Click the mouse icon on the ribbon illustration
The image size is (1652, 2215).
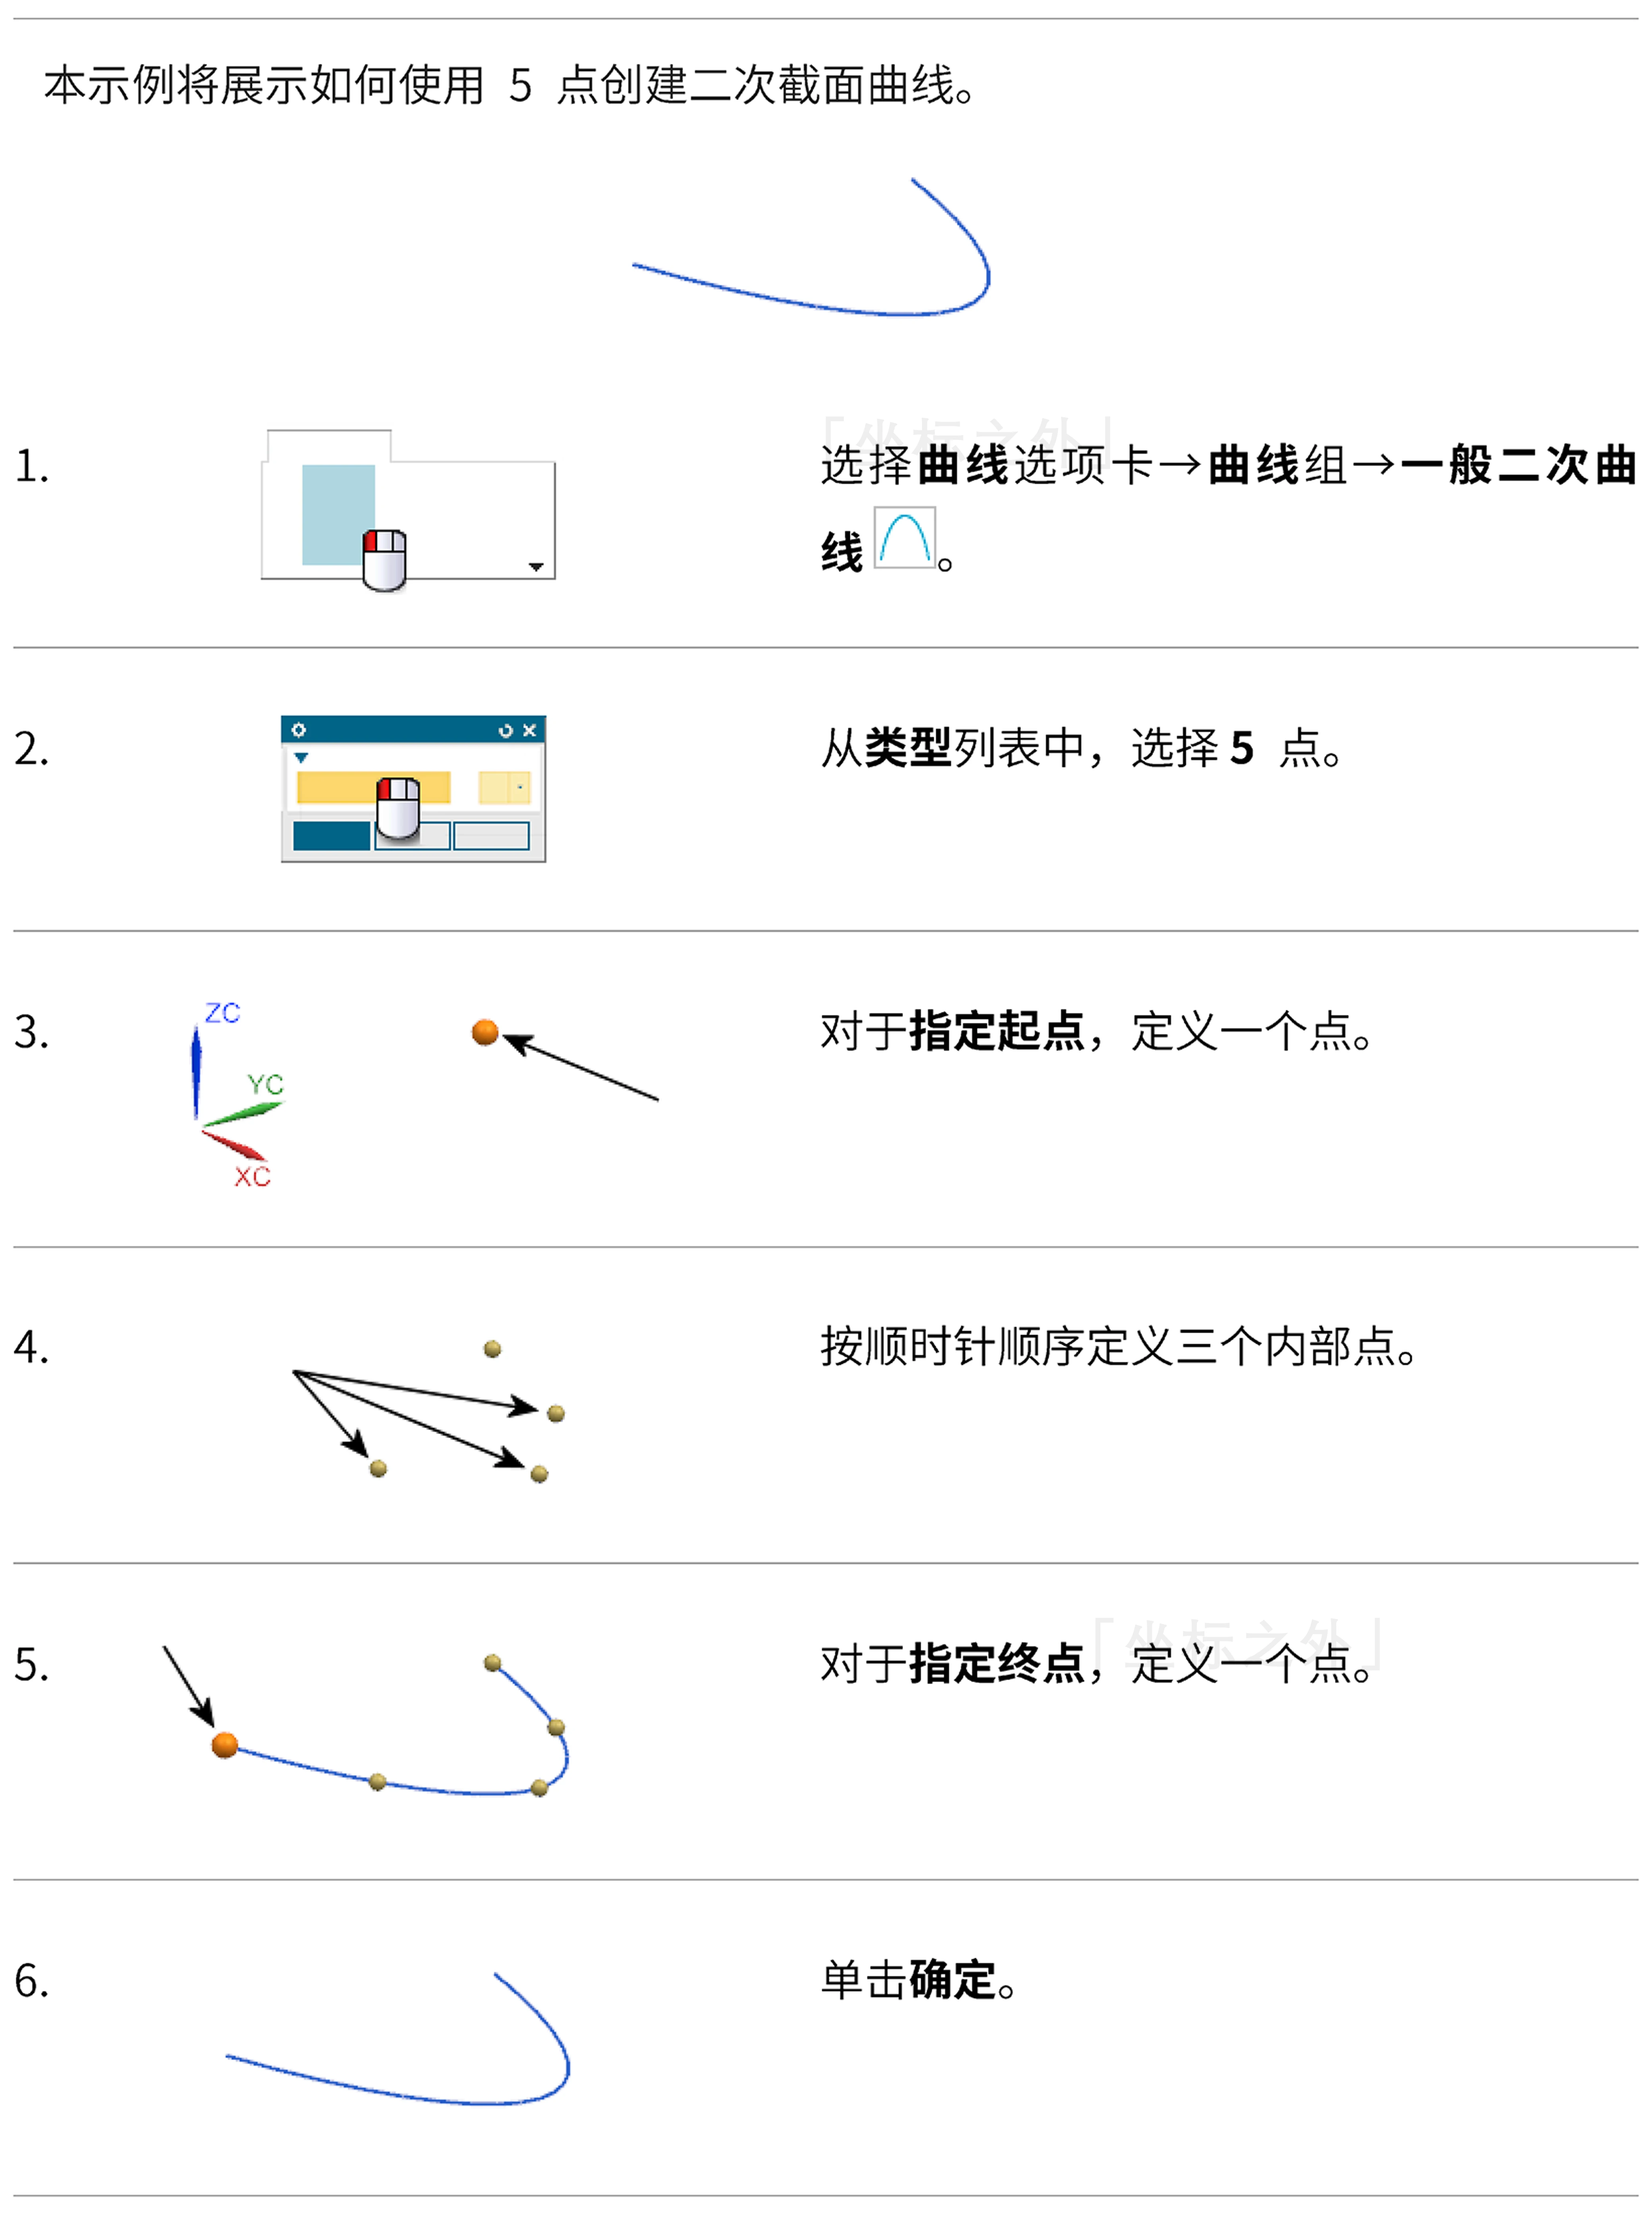tap(384, 560)
